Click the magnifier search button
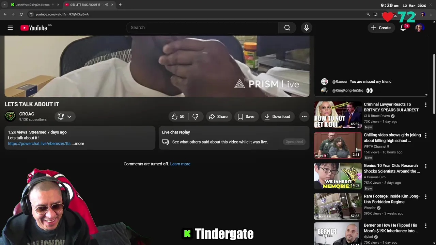This screenshot has height=245, width=436. pos(287,28)
